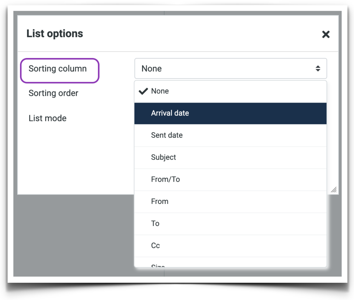The height and width of the screenshot is (300, 354).
Task: Click the Sorting column label
Action: click(58, 69)
